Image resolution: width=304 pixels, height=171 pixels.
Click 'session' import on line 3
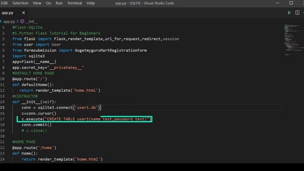click(x=171, y=39)
